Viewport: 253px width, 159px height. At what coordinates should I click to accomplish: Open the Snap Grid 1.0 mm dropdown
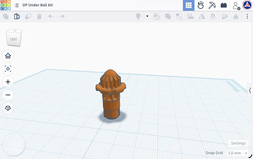click(237, 153)
